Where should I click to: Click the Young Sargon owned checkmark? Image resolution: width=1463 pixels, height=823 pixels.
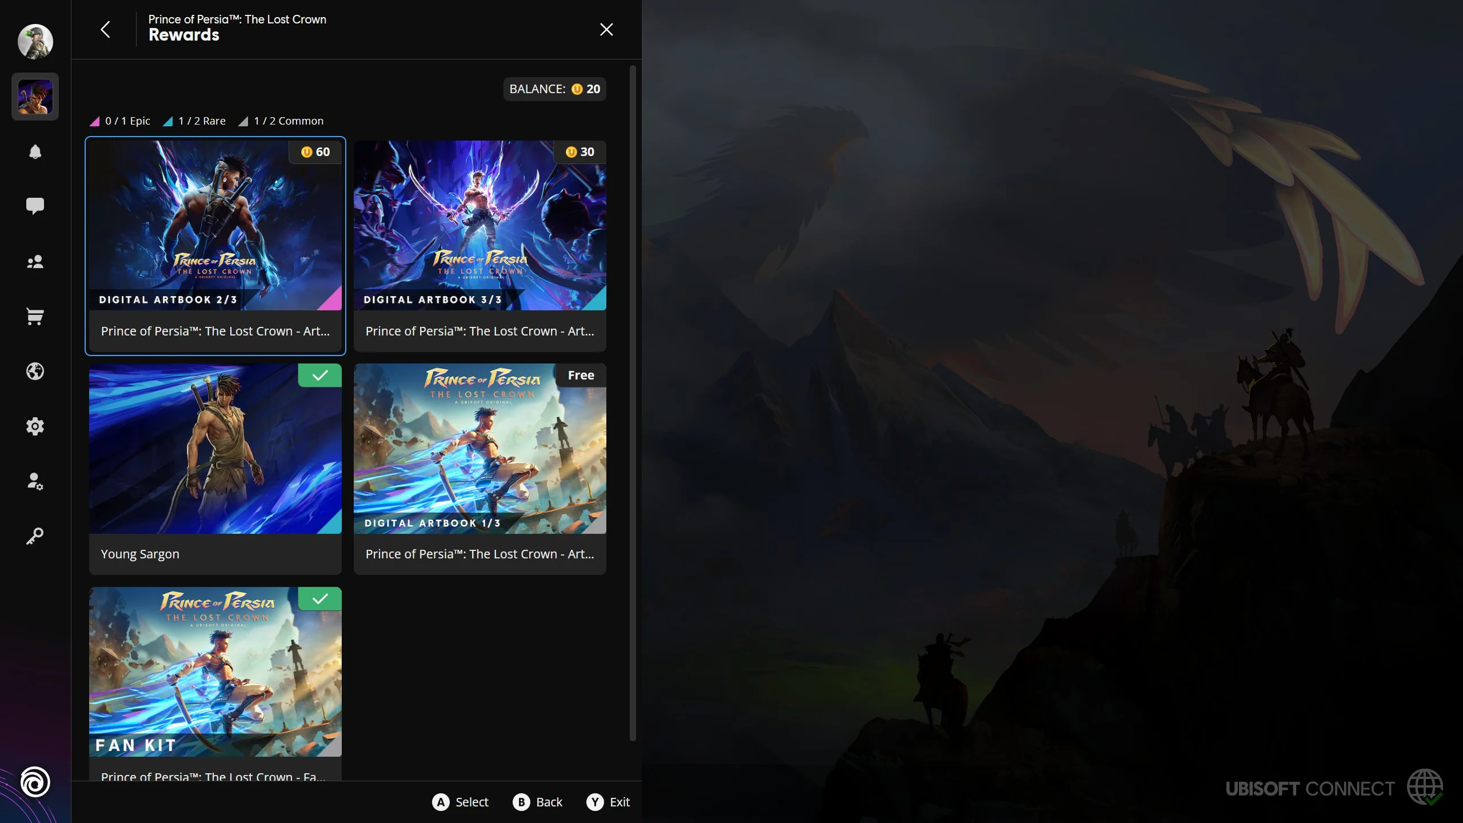[x=320, y=375]
